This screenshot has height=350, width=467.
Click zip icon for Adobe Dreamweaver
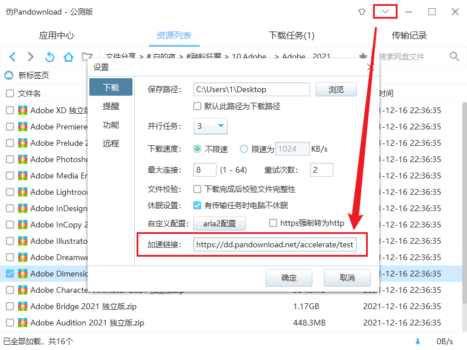point(23,257)
